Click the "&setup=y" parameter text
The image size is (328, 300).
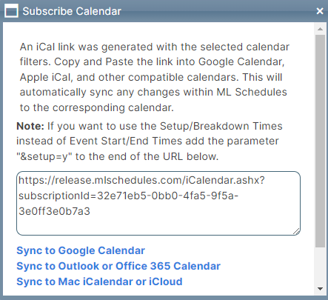click(44, 156)
